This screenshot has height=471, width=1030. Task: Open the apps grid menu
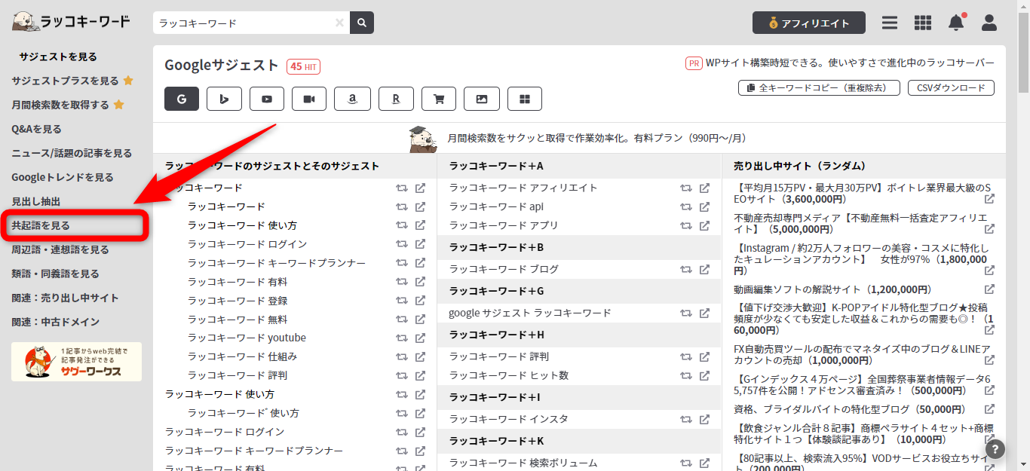[x=923, y=23]
